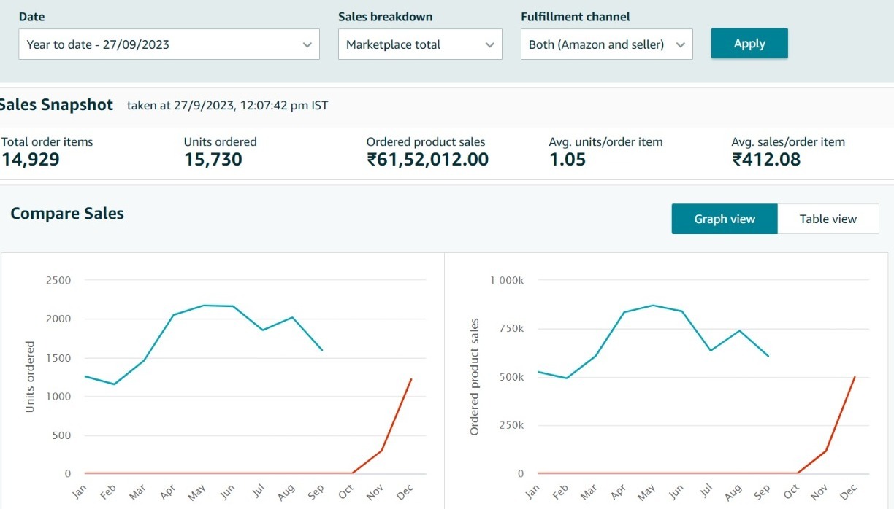The width and height of the screenshot is (894, 509).
Task: Switch to Graph view
Action: tap(725, 219)
